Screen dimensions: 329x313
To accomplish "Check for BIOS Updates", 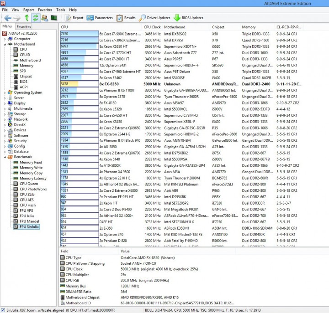I will coord(188,18).
